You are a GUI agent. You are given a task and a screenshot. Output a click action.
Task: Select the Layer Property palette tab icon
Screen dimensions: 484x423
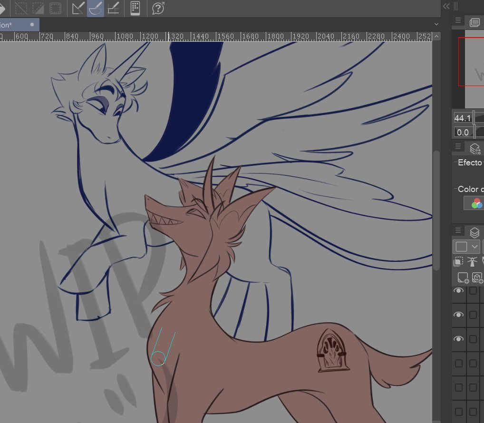[x=475, y=148]
